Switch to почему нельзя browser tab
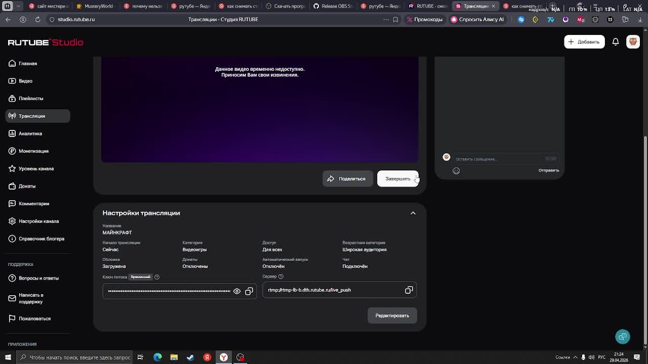Screen dimensions: 648x364 pos(143,6)
